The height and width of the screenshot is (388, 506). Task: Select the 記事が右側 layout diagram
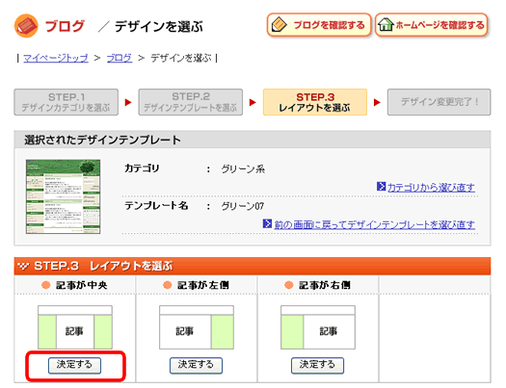click(318, 327)
